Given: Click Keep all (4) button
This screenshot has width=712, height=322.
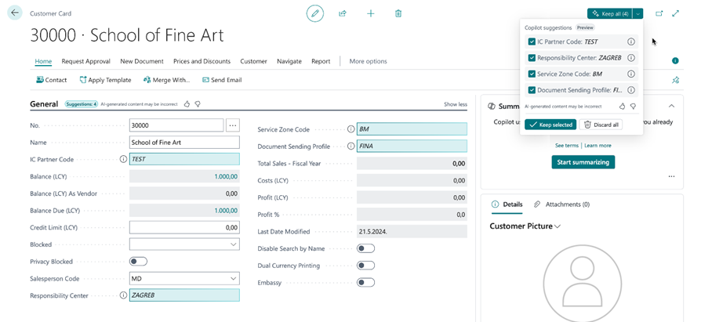Looking at the screenshot, I should [610, 14].
